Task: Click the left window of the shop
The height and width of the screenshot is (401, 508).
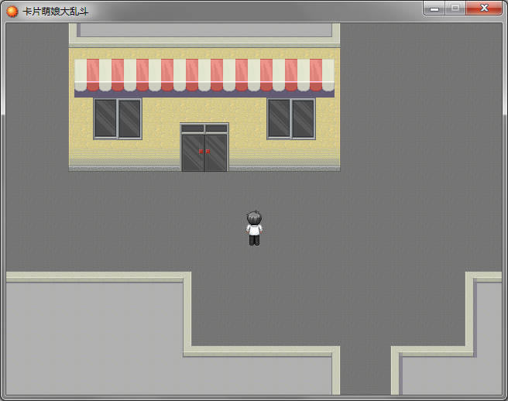Action: 118,119
